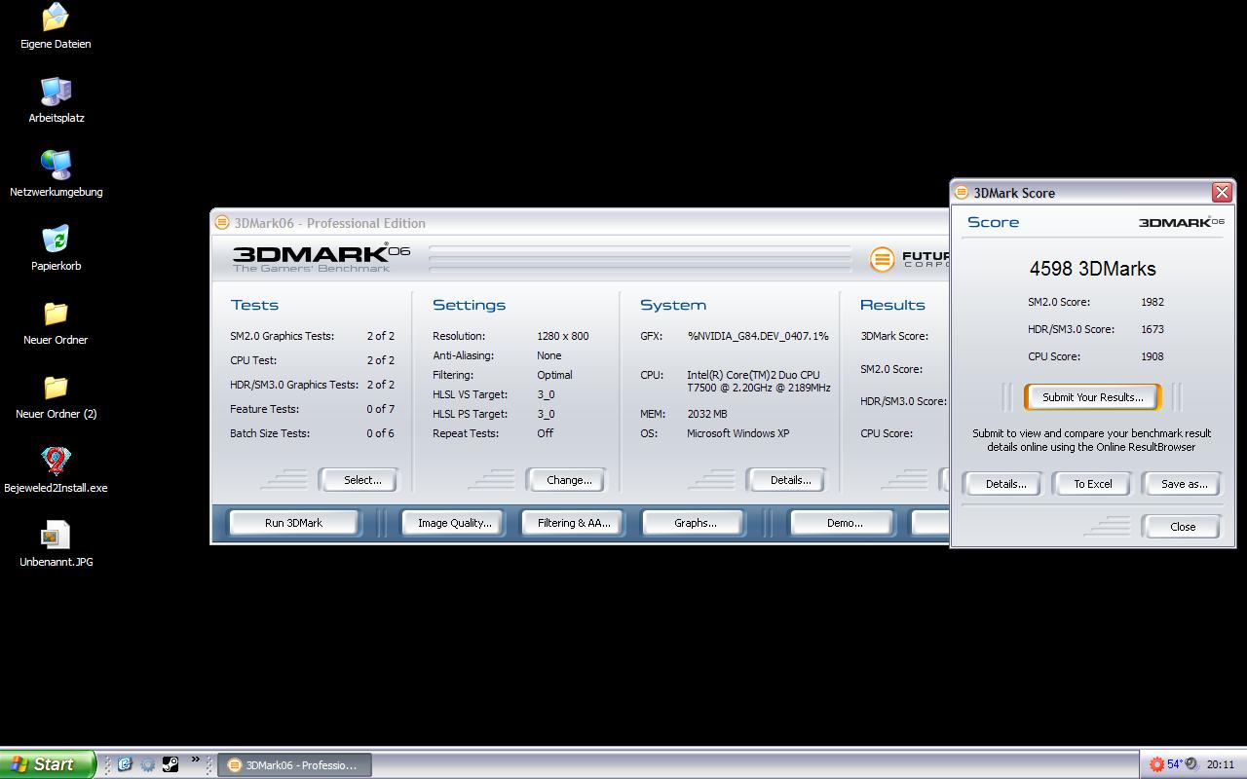Screen dimensions: 1247x779
Task: Click the HDR/SM3.0 Score value 1673
Action: 1153,329
